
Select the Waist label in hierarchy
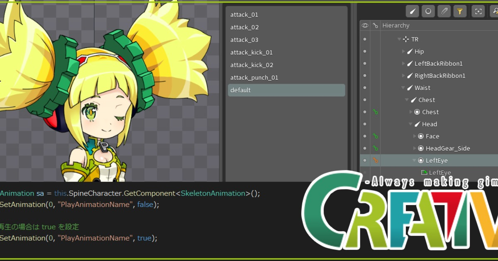pyautogui.click(x=422, y=88)
